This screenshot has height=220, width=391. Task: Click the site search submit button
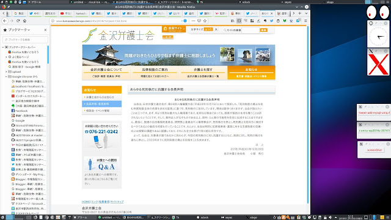(x=263, y=30)
